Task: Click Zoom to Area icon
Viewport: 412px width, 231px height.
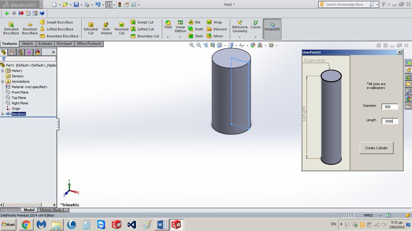Action: 199,45
